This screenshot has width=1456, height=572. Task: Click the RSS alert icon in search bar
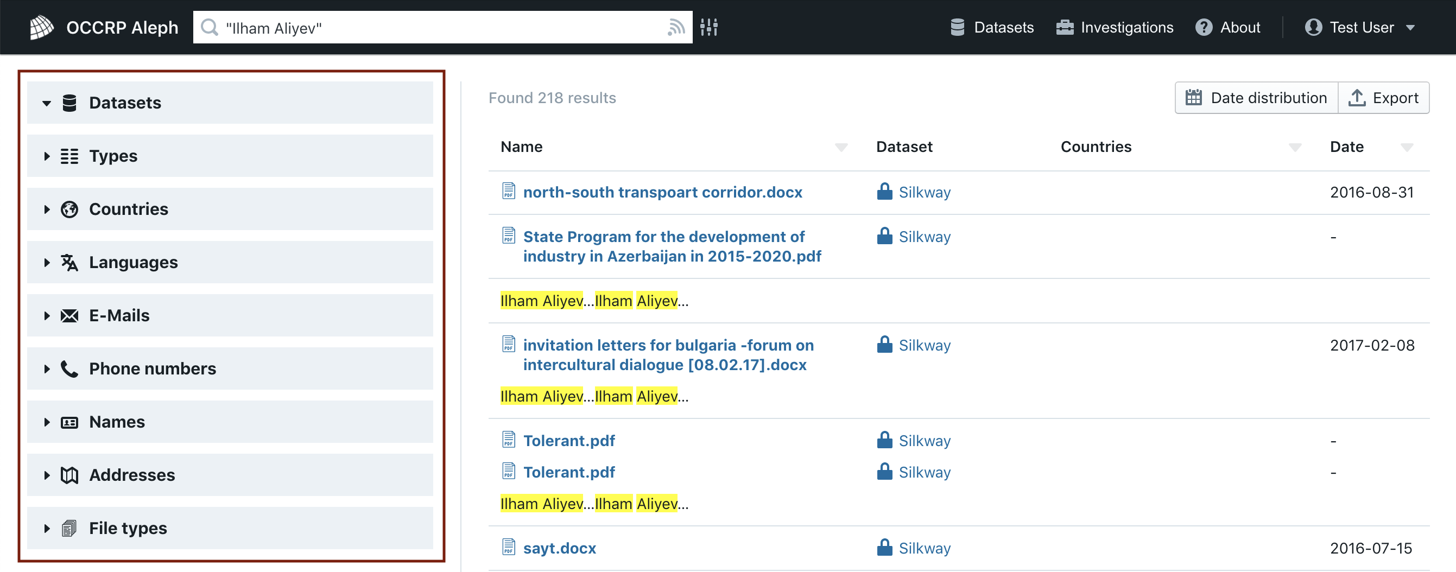(x=675, y=27)
